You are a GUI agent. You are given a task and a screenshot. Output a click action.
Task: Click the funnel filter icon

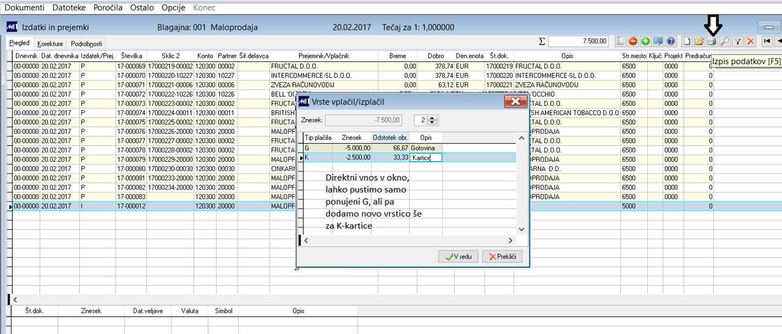click(737, 41)
